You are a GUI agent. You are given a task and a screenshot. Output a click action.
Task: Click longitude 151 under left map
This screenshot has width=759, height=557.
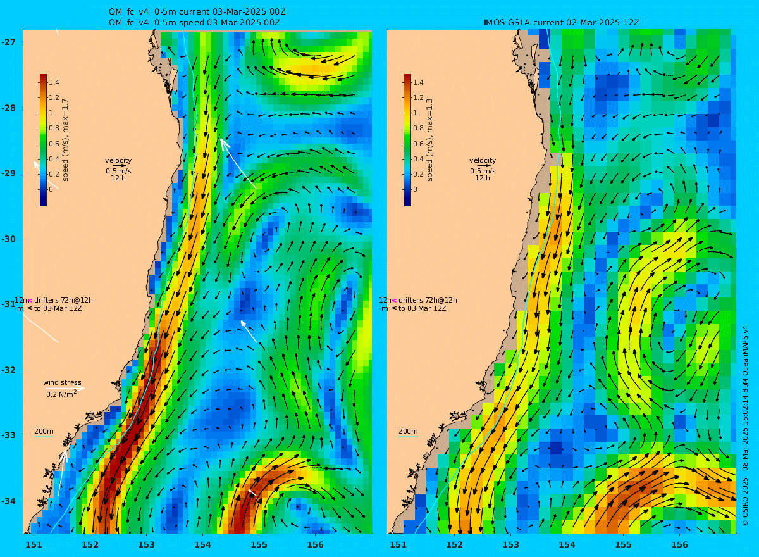[x=34, y=544]
